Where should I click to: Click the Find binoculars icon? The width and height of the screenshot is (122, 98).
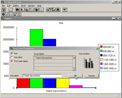coord(58,9)
